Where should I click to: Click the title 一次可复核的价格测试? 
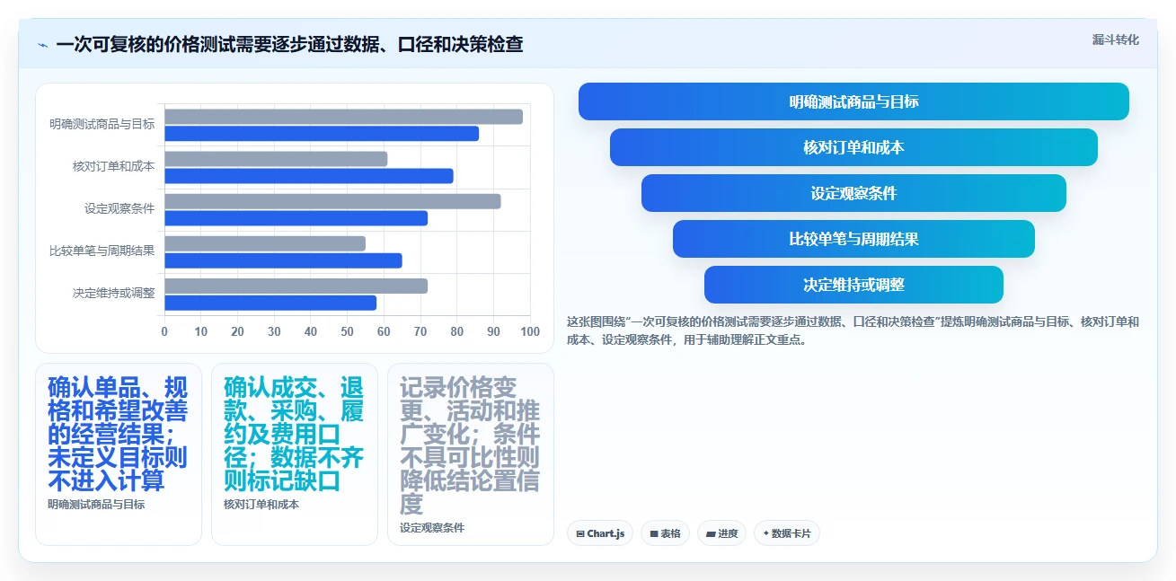(289, 44)
